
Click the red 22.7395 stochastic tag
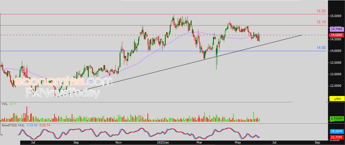[337, 137]
